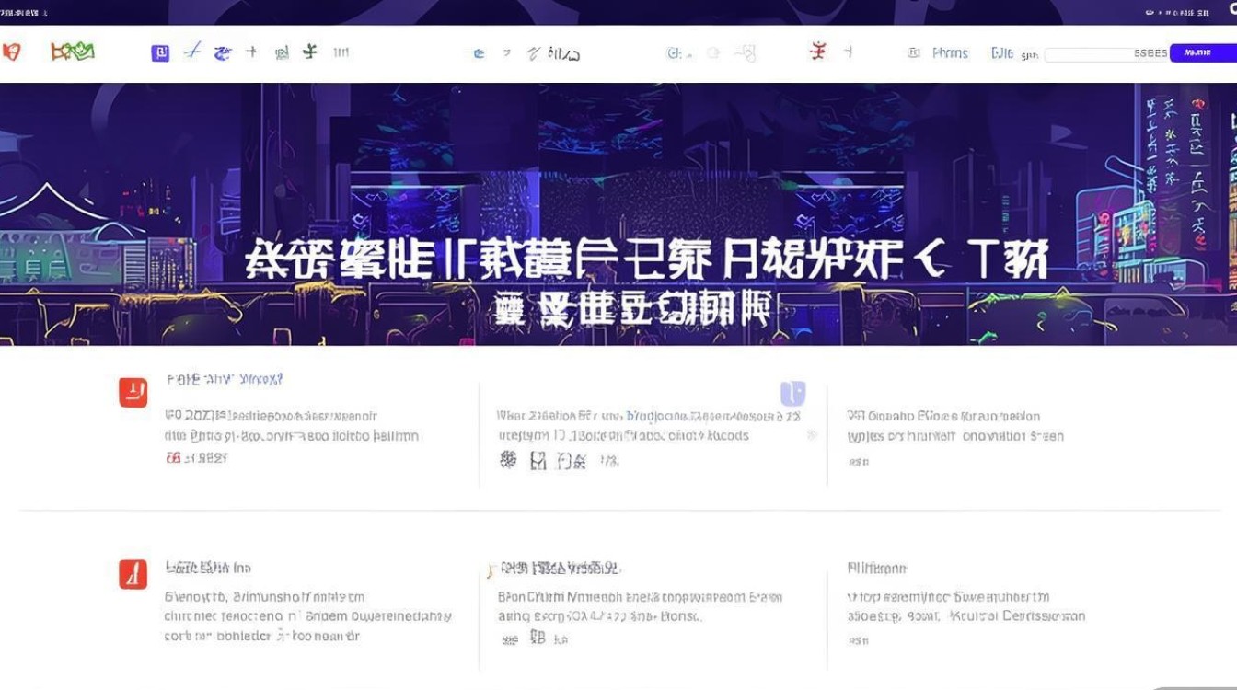The image size is (1237, 690).
Task: Click the red square icon in lower-left card
Action: (x=133, y=574)
